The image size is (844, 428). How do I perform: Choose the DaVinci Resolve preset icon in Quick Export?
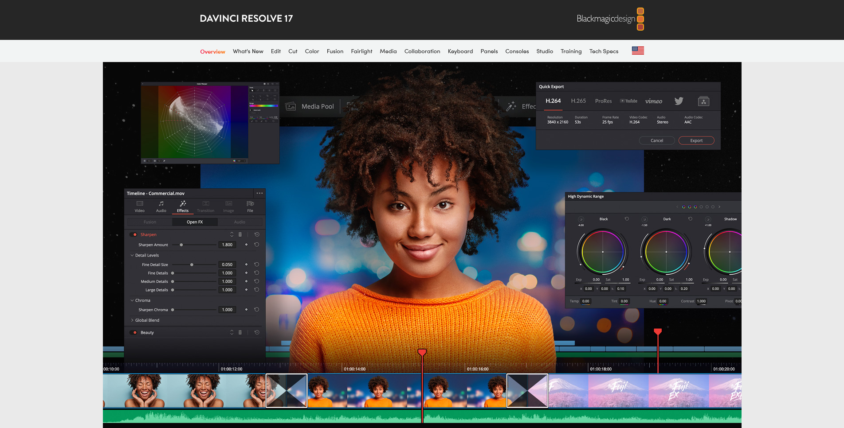[703, 101]
